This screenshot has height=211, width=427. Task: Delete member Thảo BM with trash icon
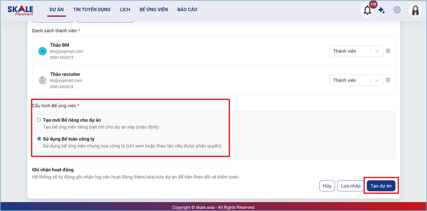388,51
